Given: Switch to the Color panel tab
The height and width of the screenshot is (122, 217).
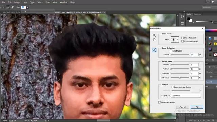Looking at the screenshot, I should coord(189,14).
